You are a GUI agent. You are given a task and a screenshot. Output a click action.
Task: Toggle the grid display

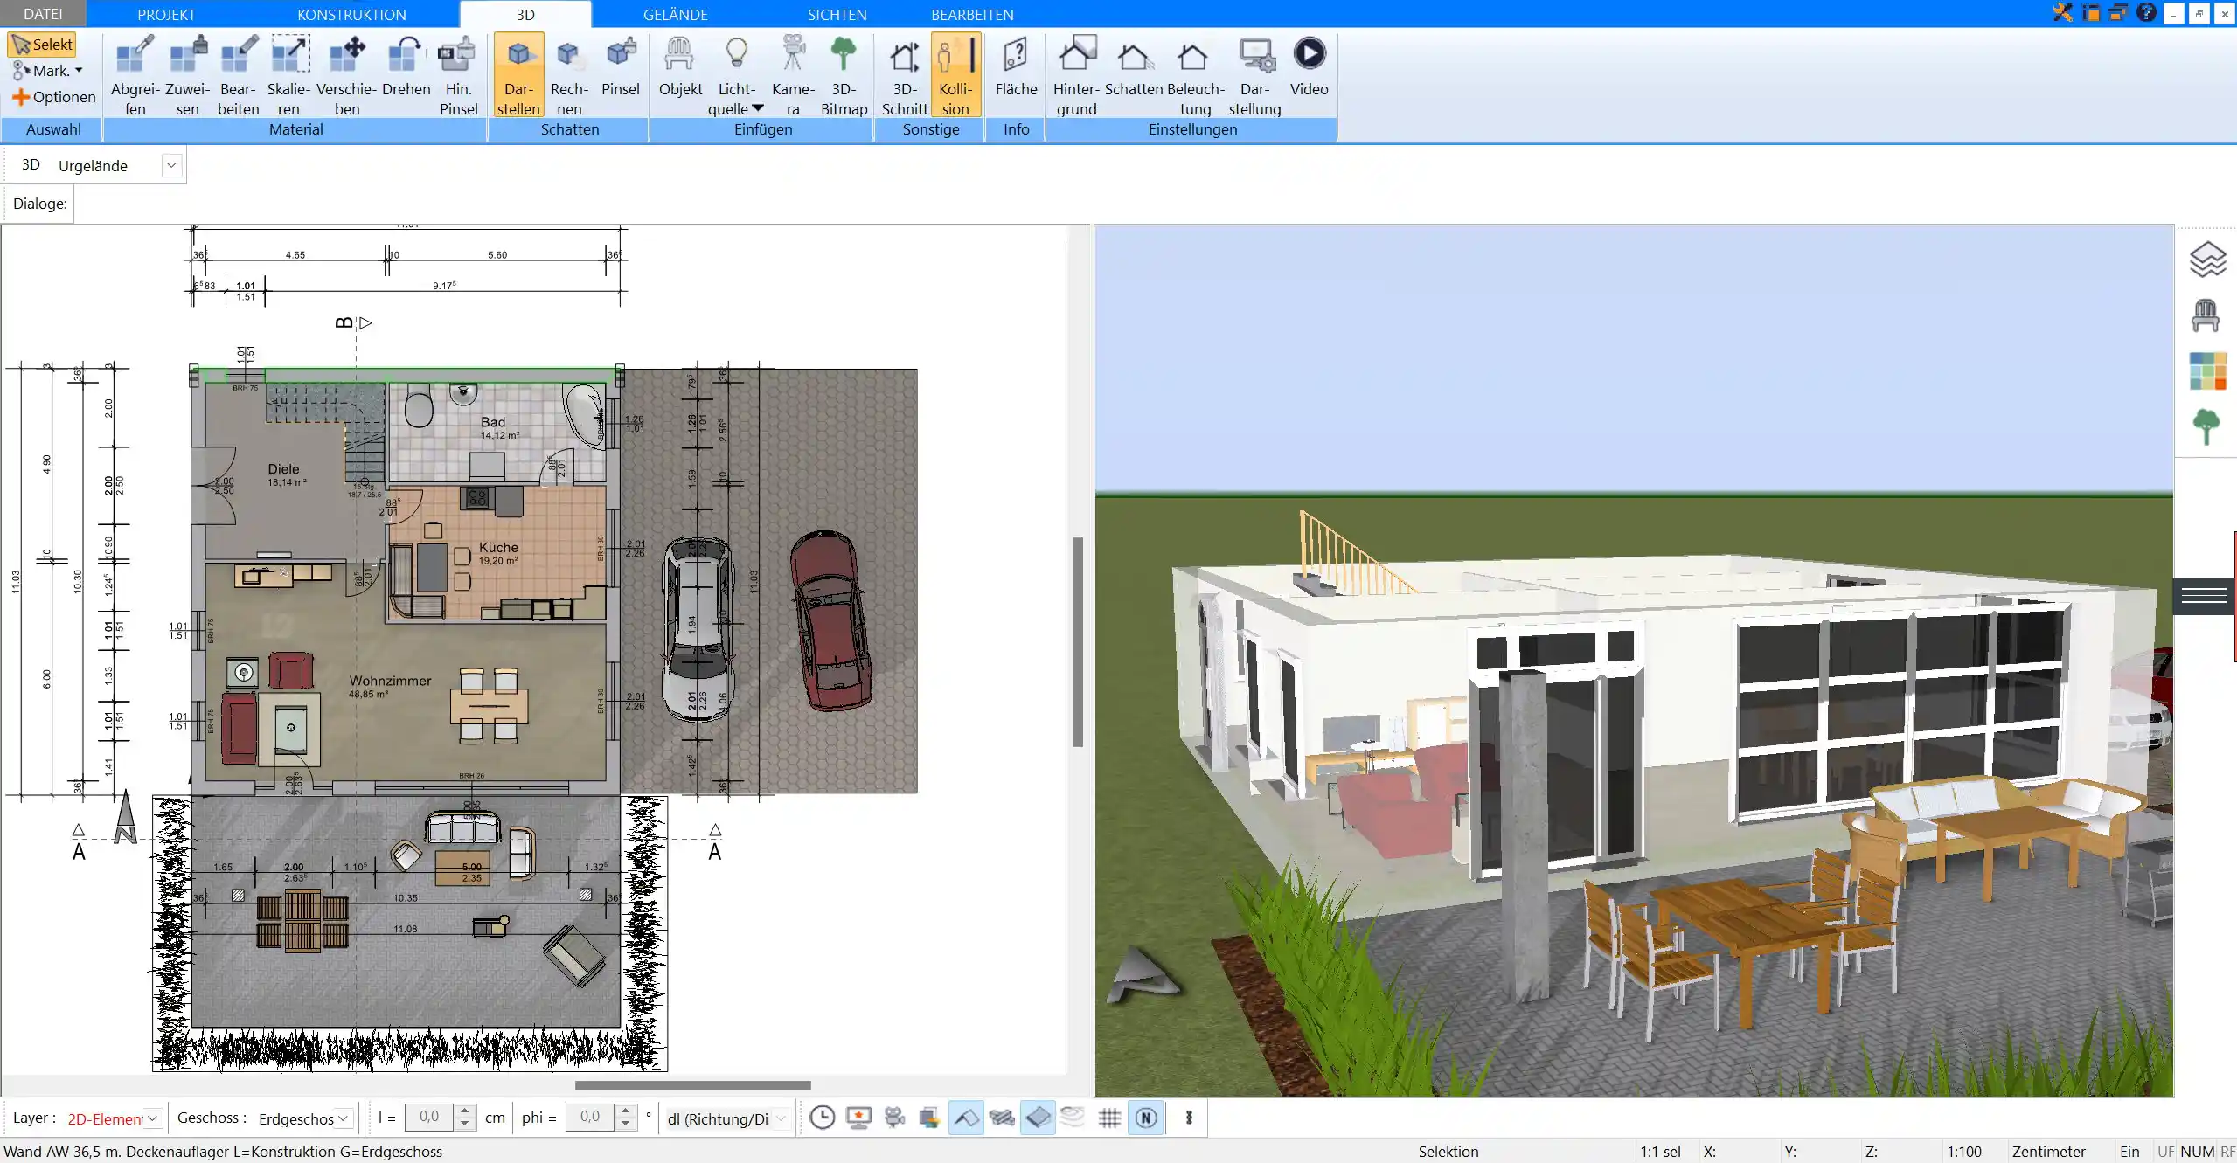pos(1109,1118)
